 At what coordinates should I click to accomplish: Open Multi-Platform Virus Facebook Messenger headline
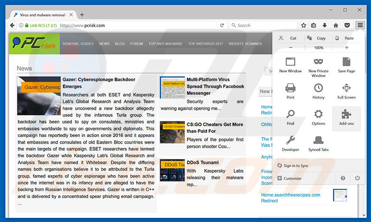pos(215,86)
